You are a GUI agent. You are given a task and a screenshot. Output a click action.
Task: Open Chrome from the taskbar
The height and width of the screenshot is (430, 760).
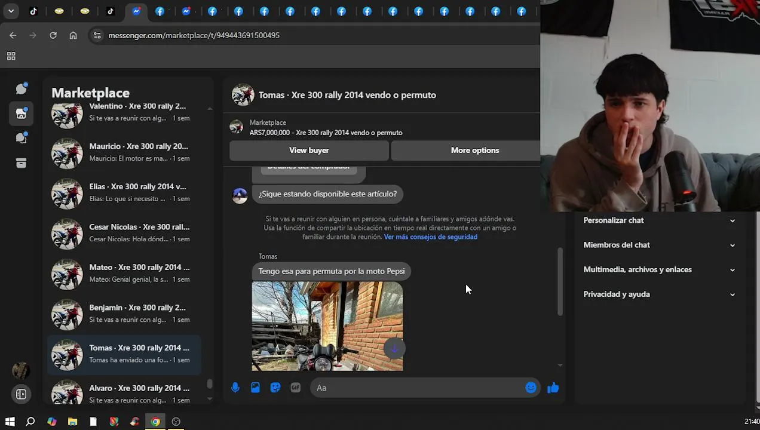point(155,422)
